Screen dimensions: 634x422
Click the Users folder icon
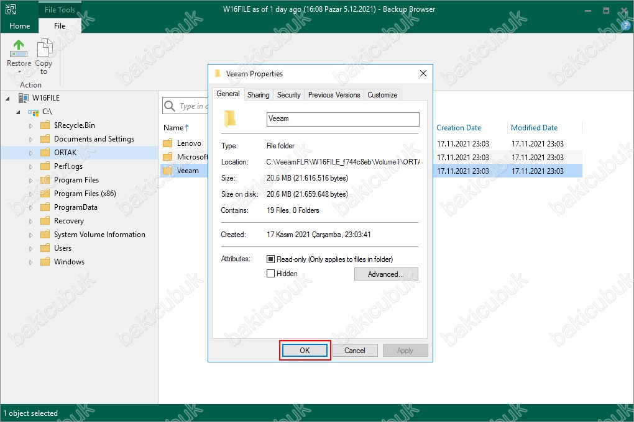pyautogui.click(x=45, y=248)
